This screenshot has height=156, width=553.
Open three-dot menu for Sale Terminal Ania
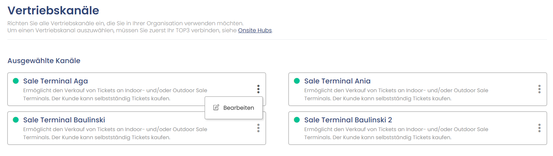coord(539,89)
